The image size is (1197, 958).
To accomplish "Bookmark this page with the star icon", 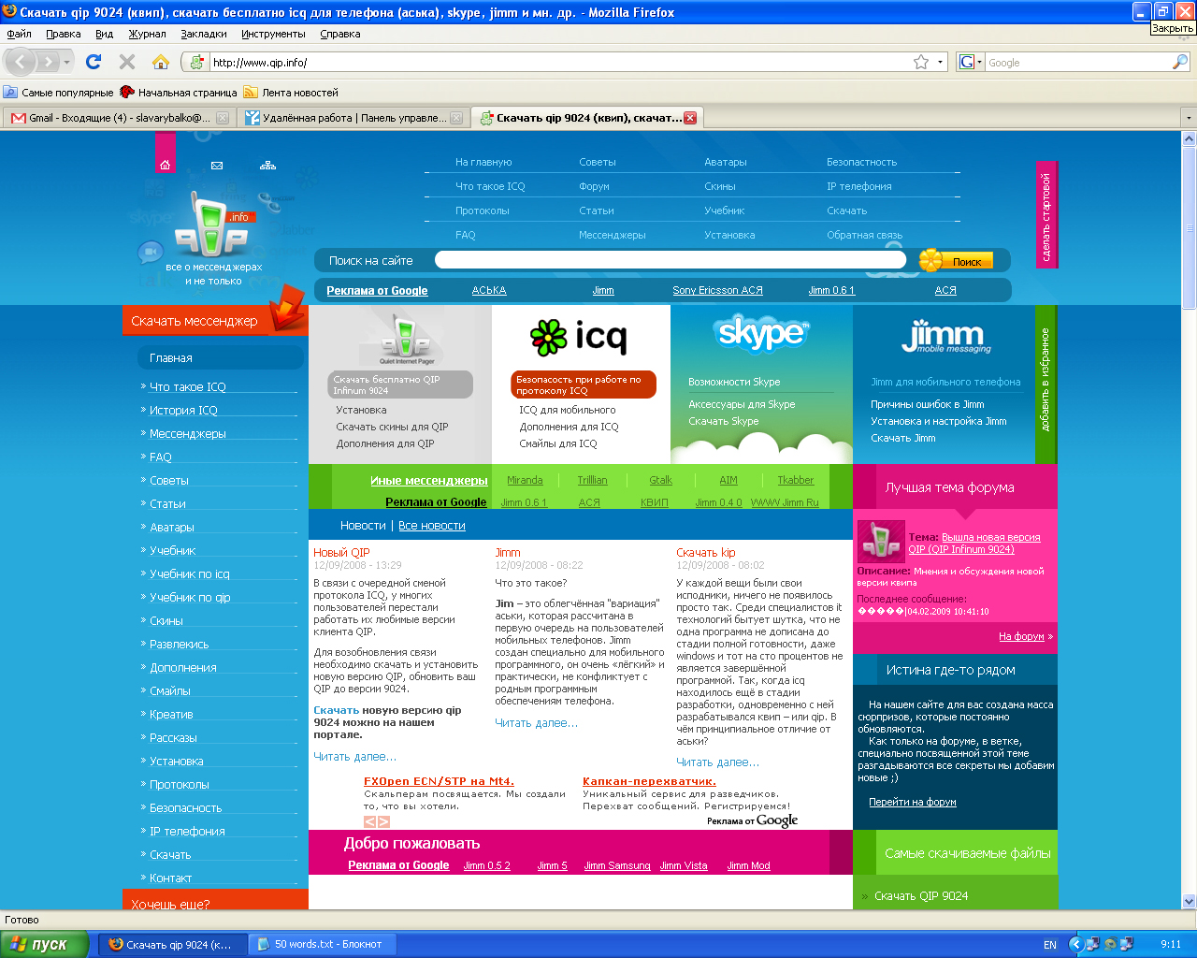I will click(921, 62).
